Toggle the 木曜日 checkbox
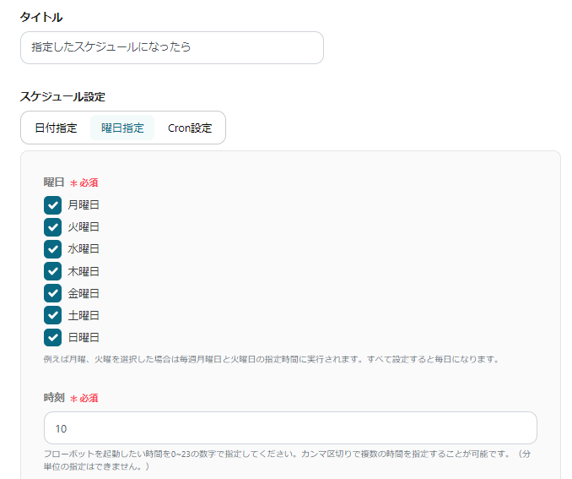The height and width of the screenshot is (479, 572). coord(52,271)
